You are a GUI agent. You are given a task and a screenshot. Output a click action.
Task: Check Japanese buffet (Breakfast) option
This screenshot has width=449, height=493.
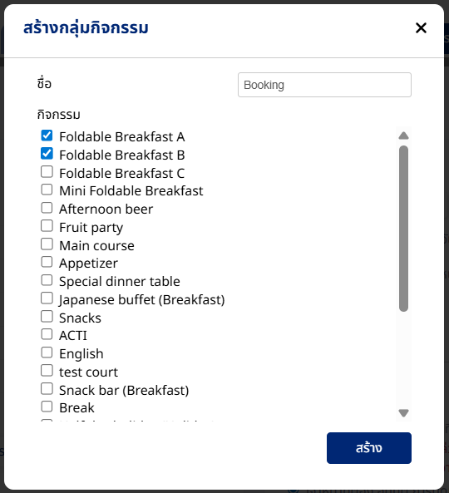[47, 298]
